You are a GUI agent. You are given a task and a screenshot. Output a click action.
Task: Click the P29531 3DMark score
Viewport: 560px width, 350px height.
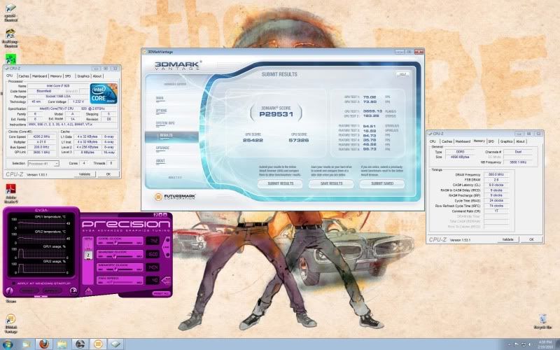tap(276, 114)
